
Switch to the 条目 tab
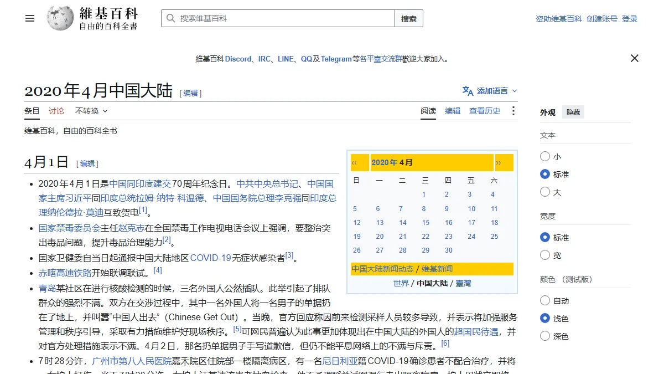coord(32,111)
